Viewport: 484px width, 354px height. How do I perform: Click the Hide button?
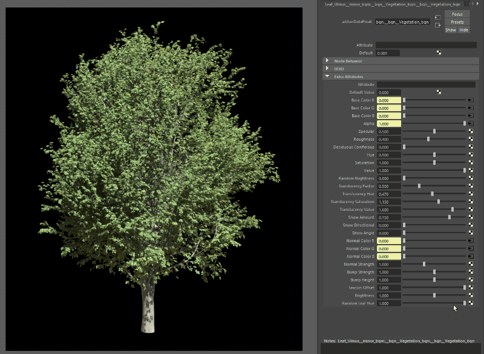[x=463, y=30]
